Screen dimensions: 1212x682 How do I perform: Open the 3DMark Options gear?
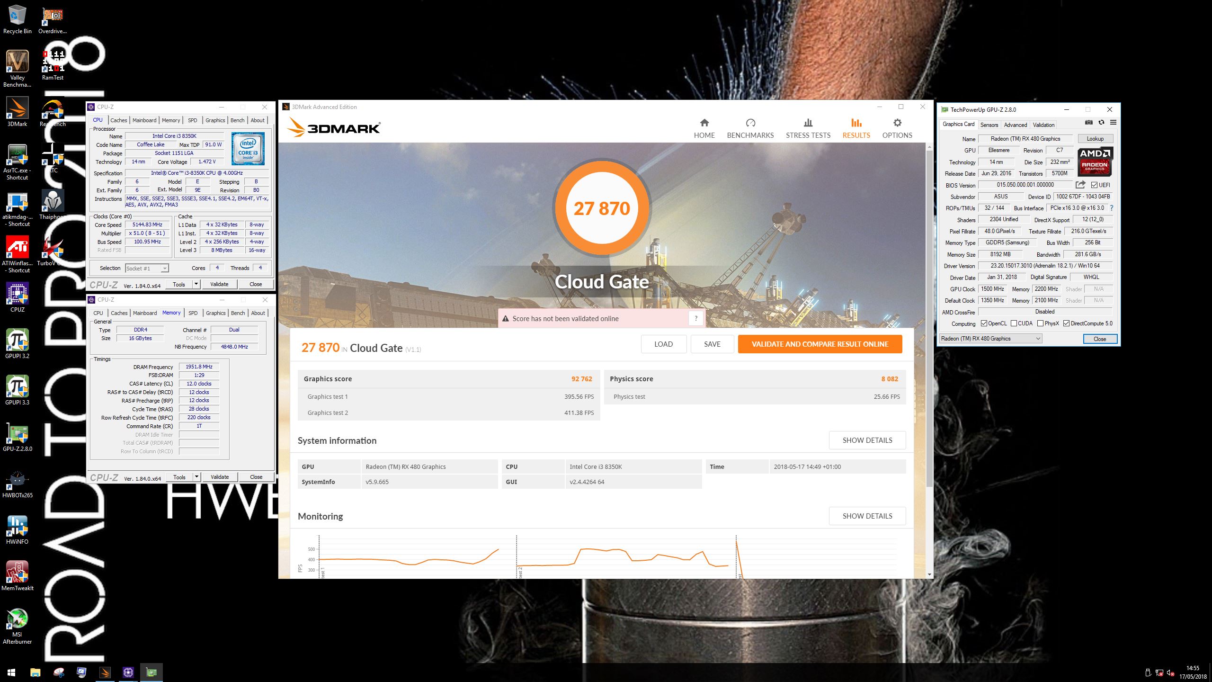pyautogui.click(x=897, y=128)
